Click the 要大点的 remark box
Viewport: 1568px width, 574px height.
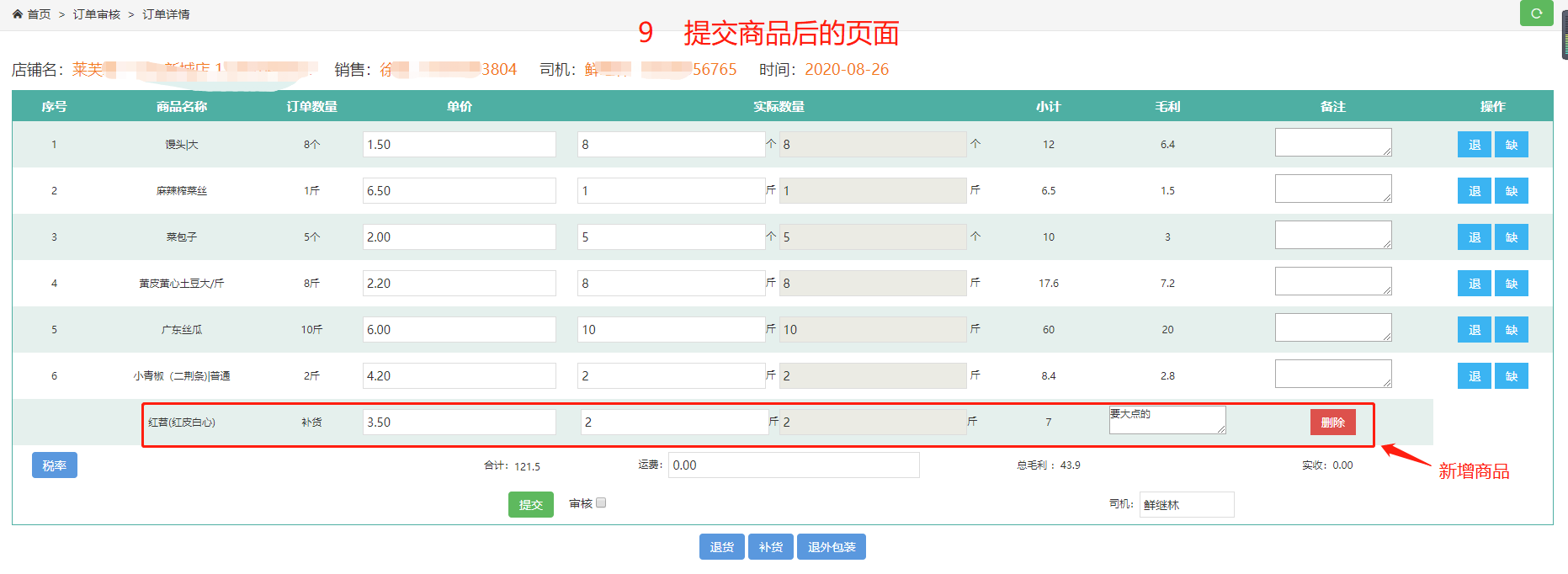(1167, 420)
